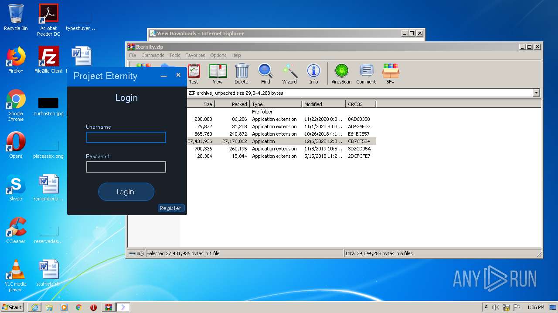Select the Skype desktop icon
This screenshot has height=313, width=558.
tap(16, 188)
